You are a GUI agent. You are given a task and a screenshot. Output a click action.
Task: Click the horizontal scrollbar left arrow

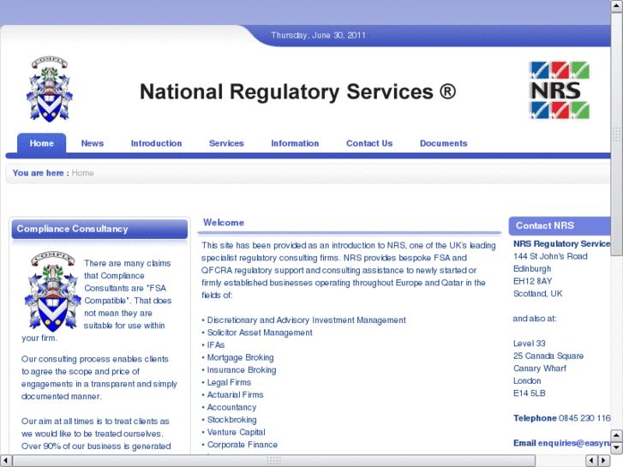(5, 460)
